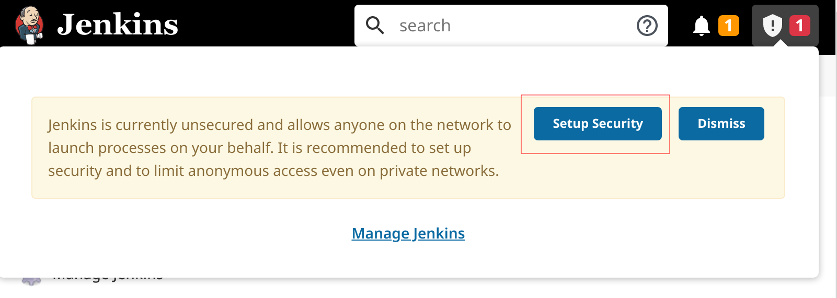Image resolution: width=837 pixels, height=298 pixels.
Task: Click the "Jenkins is currently unsecured" text line
Action: (279, 125)
